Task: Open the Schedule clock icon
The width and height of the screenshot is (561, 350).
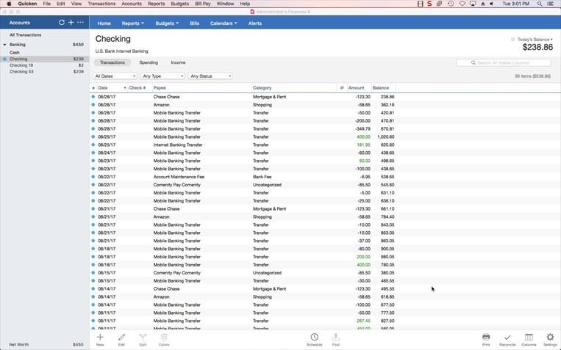Action: click(x=314, y=338)
